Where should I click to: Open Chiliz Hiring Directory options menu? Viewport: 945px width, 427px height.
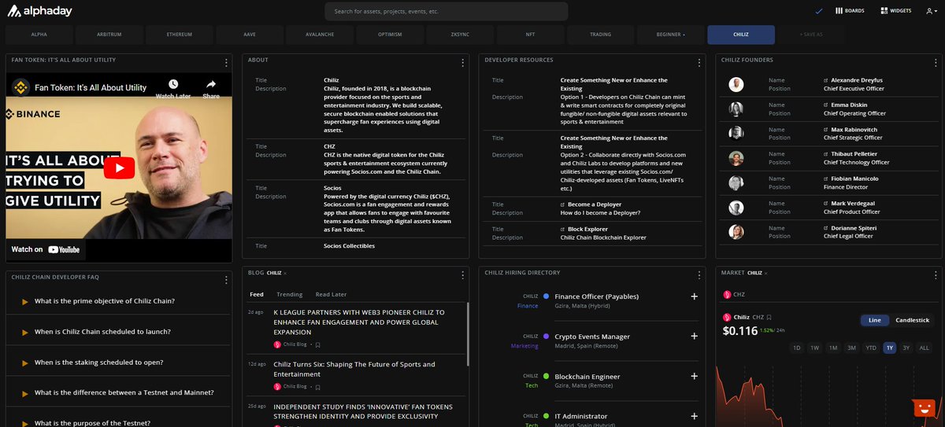click(699, 274)
